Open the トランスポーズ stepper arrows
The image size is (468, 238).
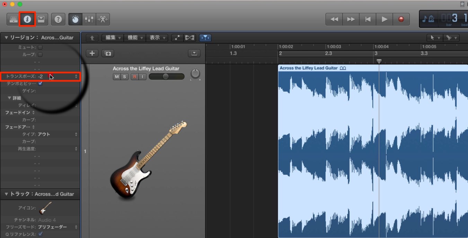pyautogui.click(x=76, y=76)
